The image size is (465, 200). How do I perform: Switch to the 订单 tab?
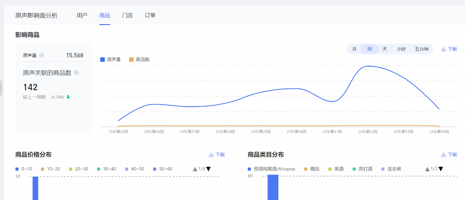150,15
